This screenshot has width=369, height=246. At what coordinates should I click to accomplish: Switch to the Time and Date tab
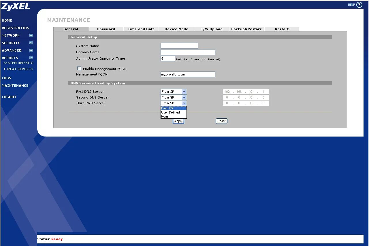pos(141,29)
